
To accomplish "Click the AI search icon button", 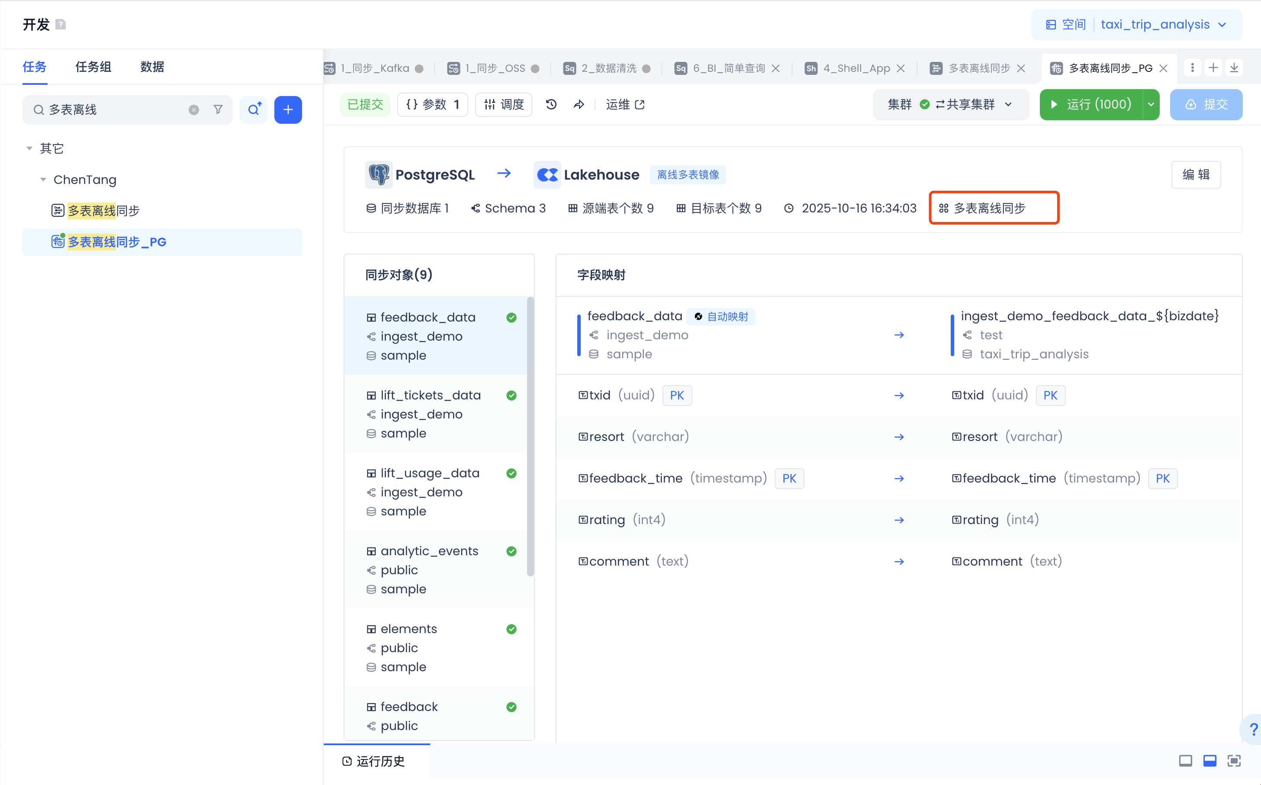I will coord(254,109).
